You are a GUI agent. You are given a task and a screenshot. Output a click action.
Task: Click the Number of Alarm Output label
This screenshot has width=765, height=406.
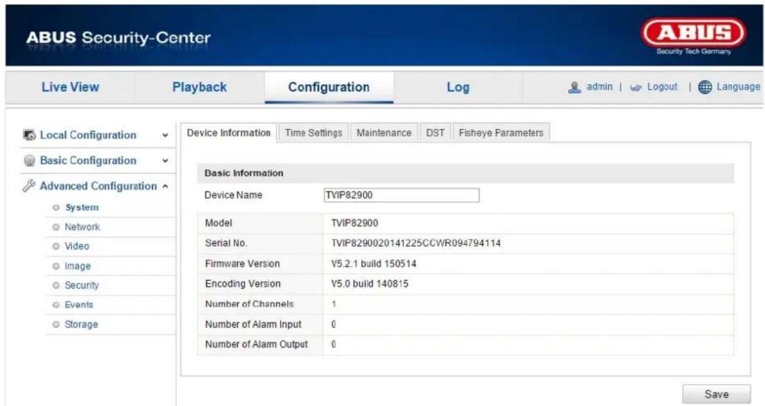pyautogui.click(x=256, y=344)
